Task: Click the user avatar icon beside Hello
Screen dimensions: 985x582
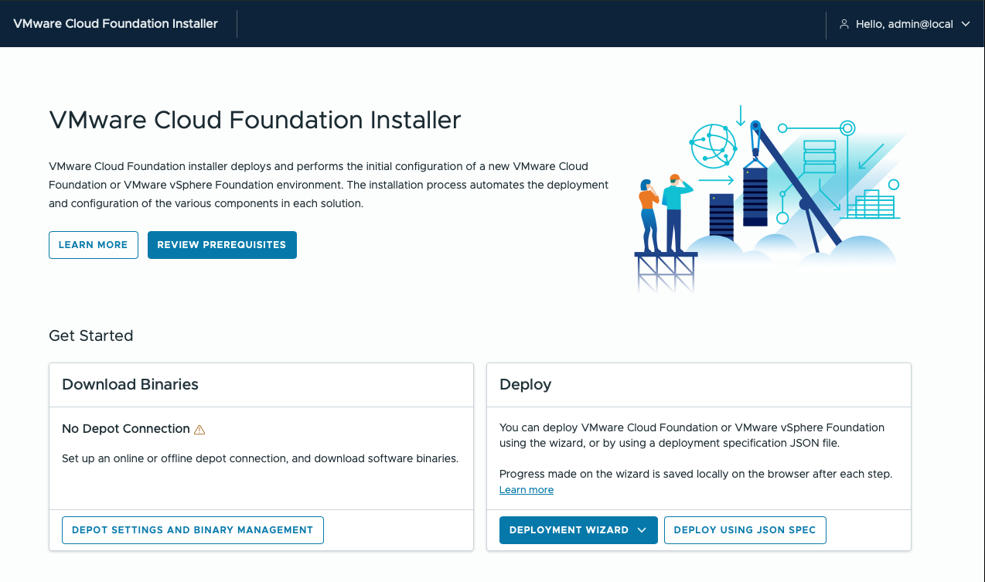Action: [x=844, y=24]
